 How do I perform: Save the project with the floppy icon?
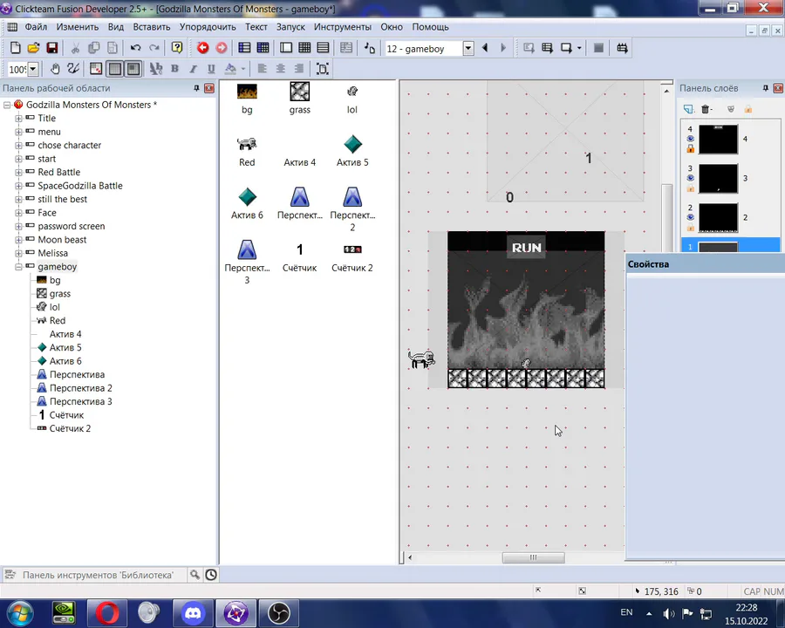[x=52, y=48]
